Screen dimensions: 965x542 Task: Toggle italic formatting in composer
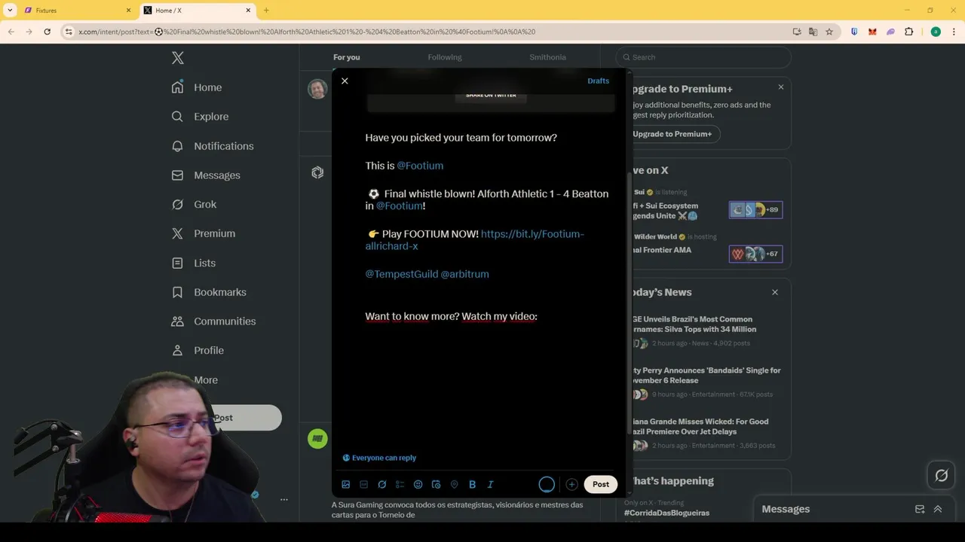click(491, 485)
